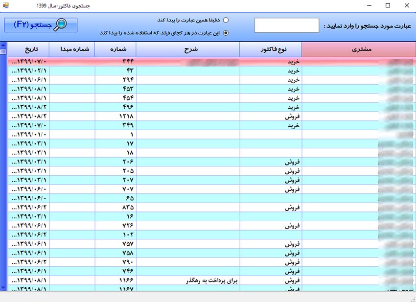The height and width of the screenshot is (302, 416).
Task: Click date cell in row ۱۰۲
Action: pyautogui.click(x=28, y=234)
